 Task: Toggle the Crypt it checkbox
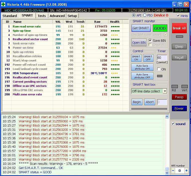tap(150, 45)
